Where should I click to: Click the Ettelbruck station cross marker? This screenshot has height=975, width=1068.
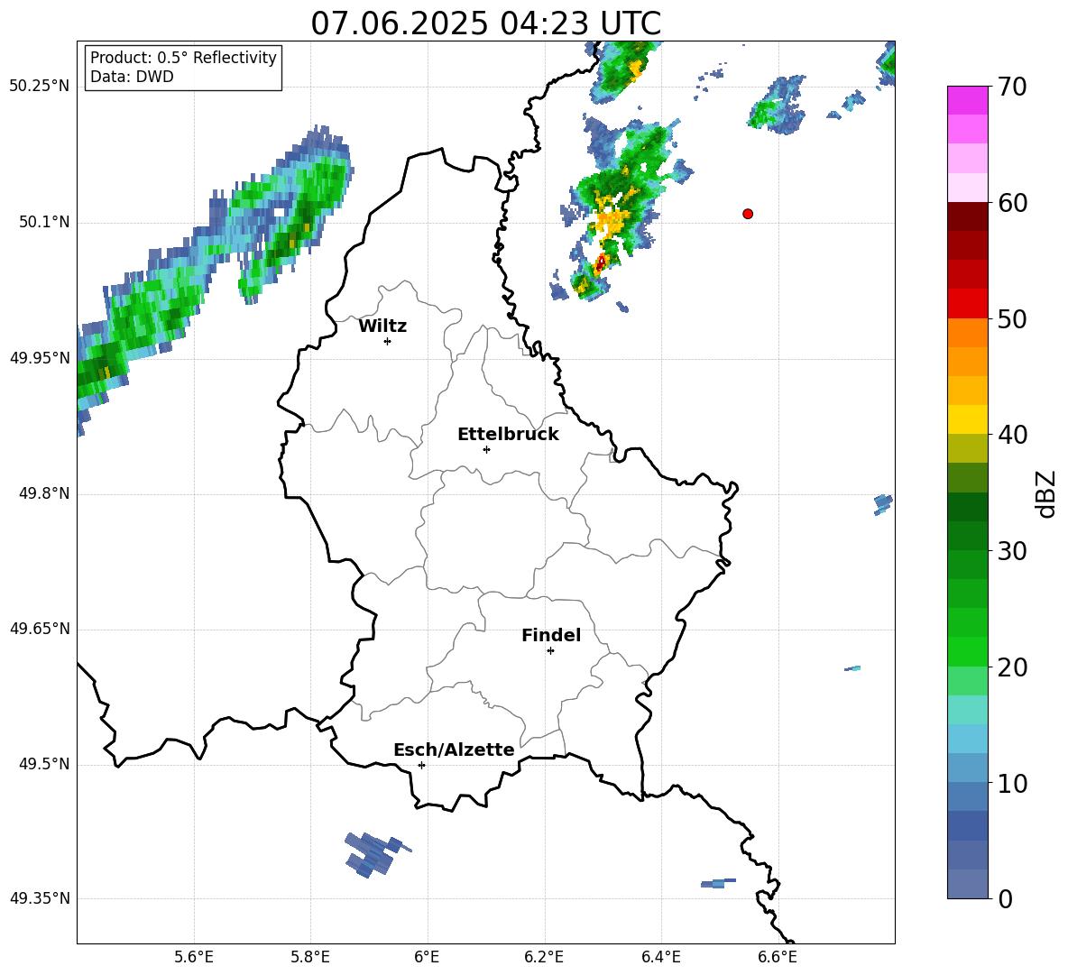click(486, 449)
